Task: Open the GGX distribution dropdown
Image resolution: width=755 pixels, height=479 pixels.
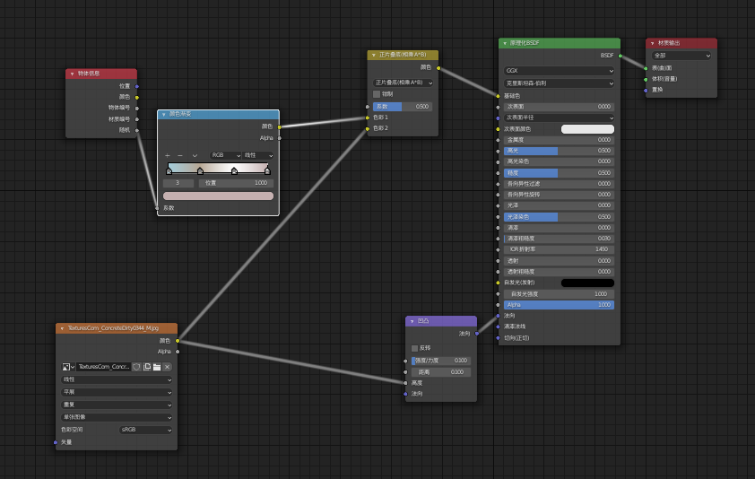Action: tap(559, 70)
